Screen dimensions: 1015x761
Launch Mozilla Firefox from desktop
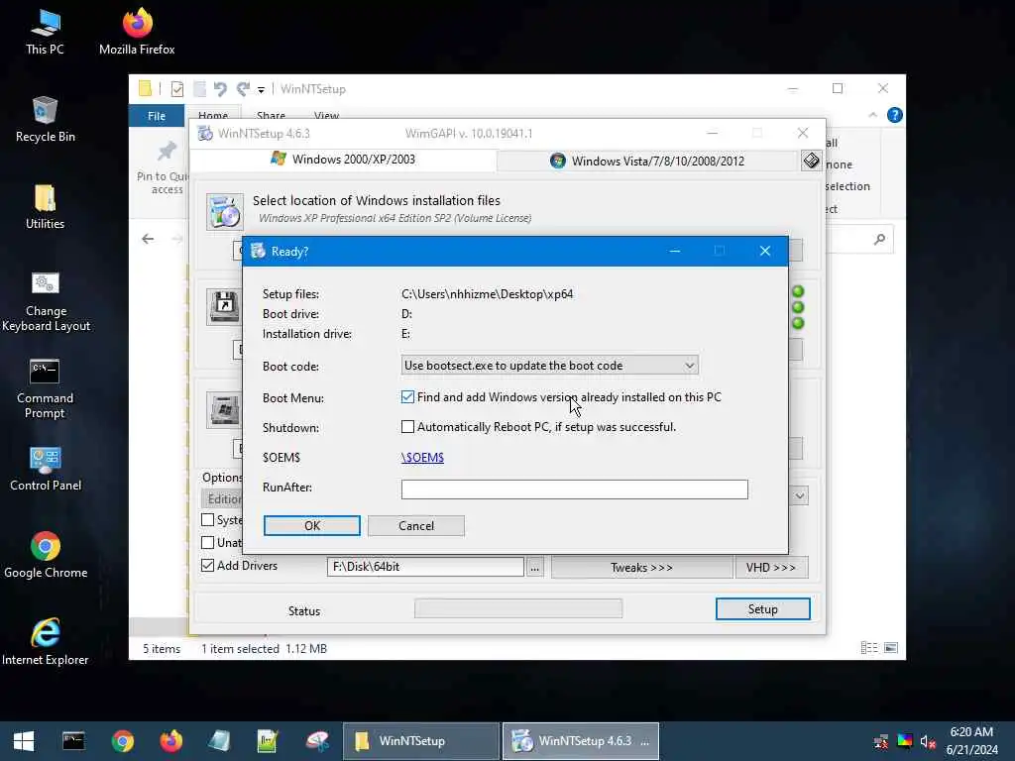(x=137, y=31)
